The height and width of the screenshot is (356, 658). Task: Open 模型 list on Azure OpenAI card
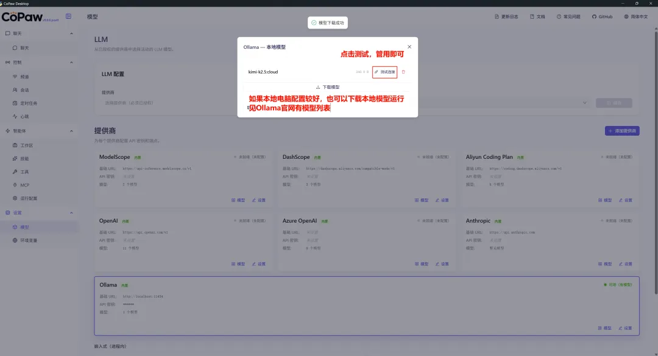coord(422,264)
